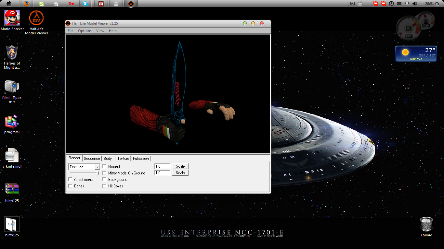The height and width of the screenshot is (249, 444).
Task: Click the keyboard icon in the system tray
Action: tap(360, 4)
